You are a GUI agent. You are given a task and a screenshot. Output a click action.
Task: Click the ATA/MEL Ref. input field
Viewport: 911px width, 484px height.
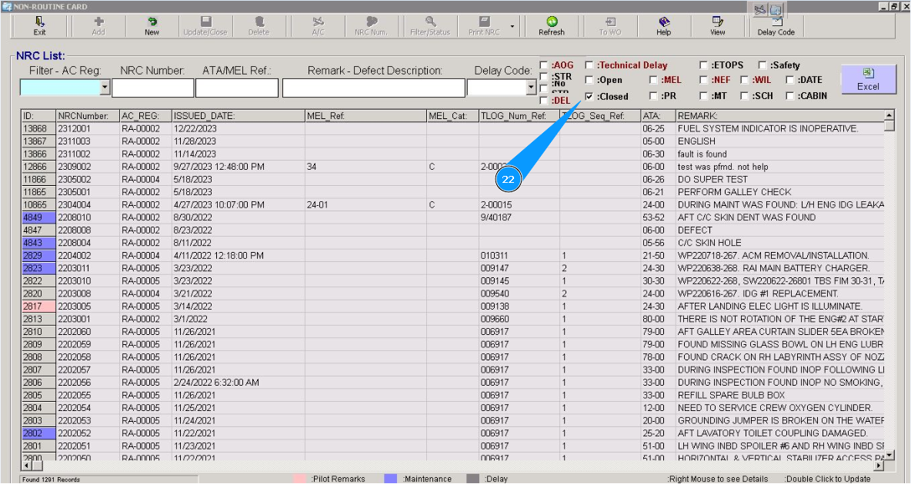pos(236,88)
